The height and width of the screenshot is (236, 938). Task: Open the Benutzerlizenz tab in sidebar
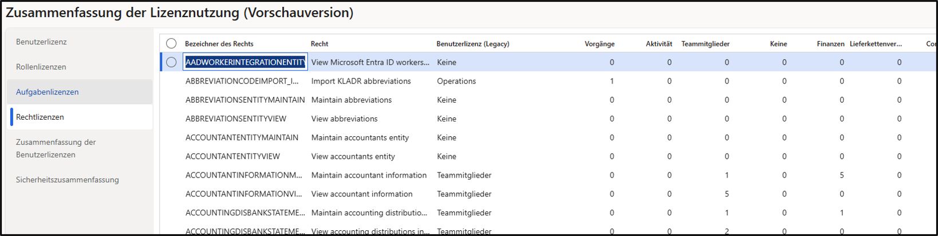(41, 42)
